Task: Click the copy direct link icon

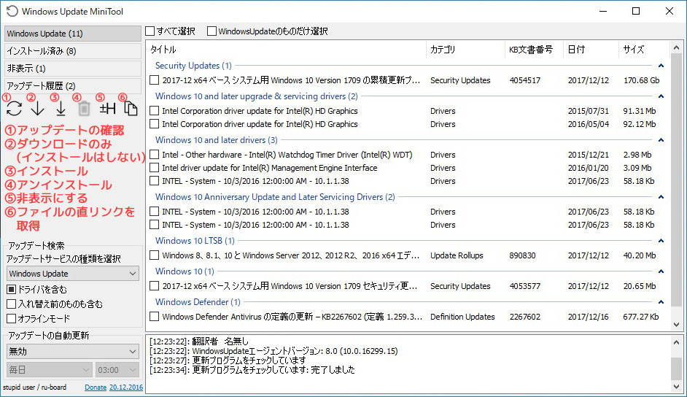Action: coord(131,109)
